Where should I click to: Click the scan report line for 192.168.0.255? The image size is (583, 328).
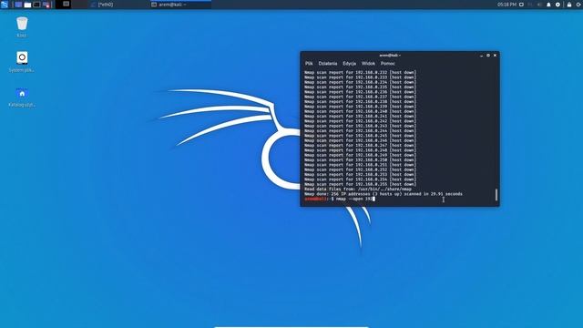[360, 184]
